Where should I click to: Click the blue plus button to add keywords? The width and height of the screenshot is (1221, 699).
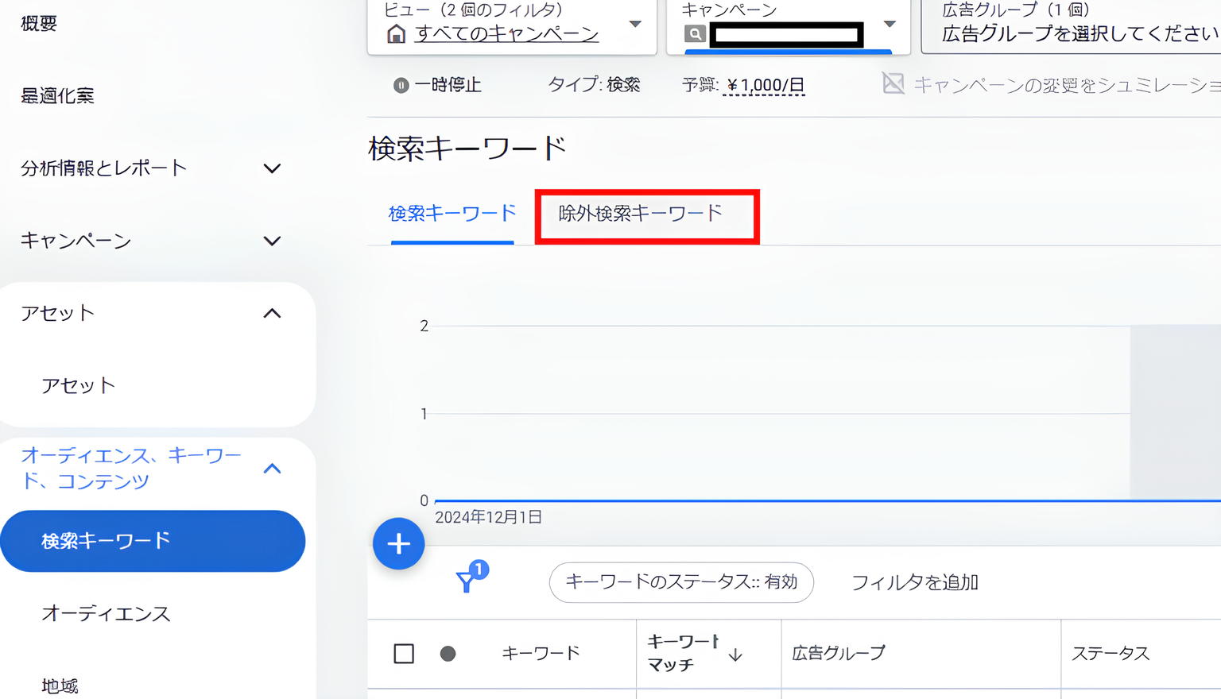[x=398, y=543]
